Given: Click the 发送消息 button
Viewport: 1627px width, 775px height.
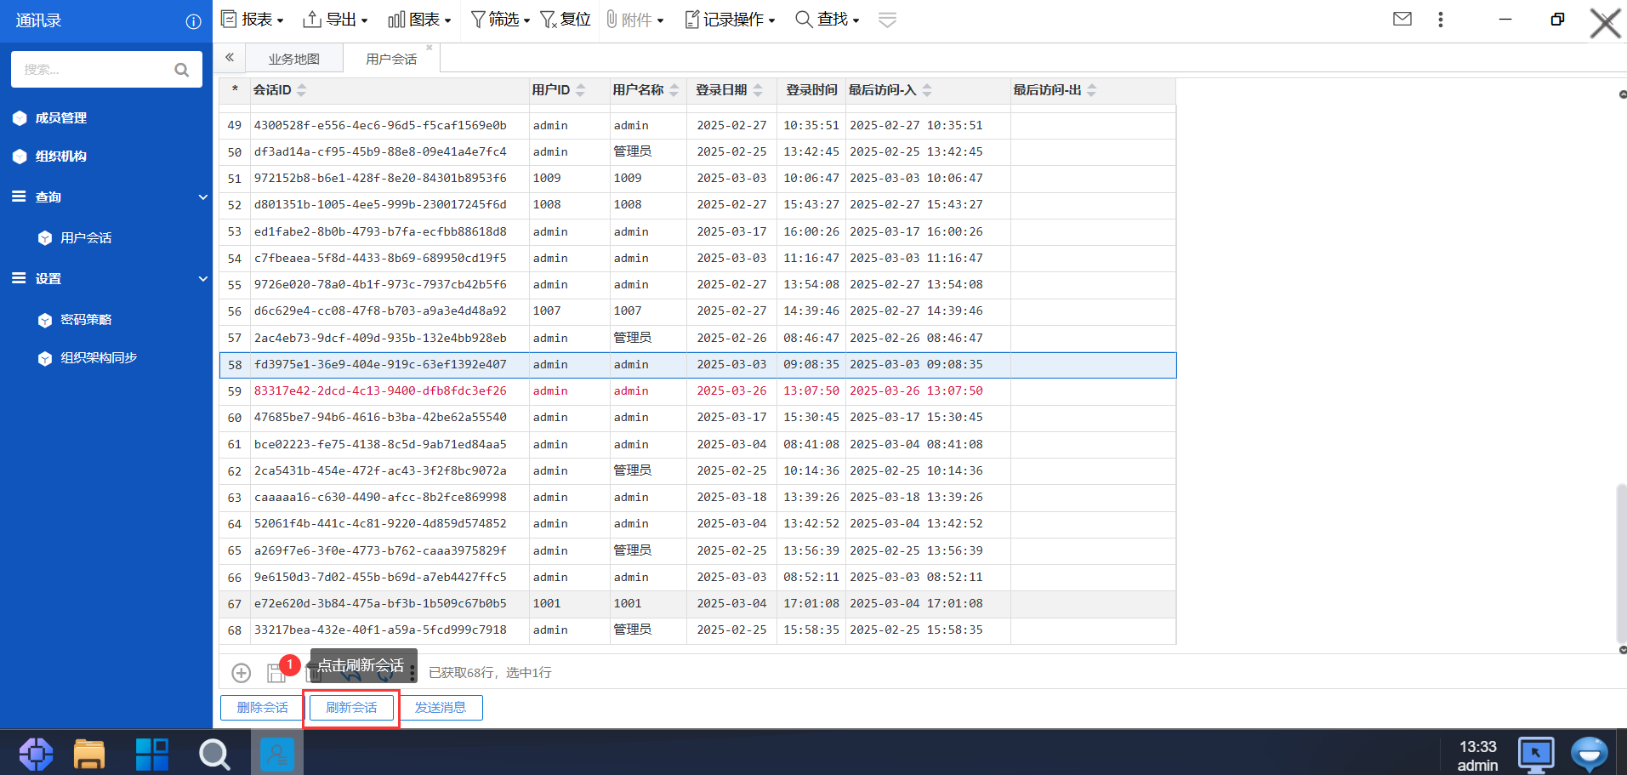Looking at the screenshot, I should [x=440, y=708].
